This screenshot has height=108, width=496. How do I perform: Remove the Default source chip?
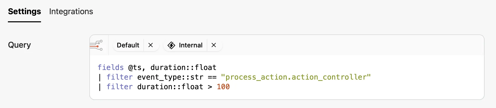pyautogui.click(x=150, y=45)
